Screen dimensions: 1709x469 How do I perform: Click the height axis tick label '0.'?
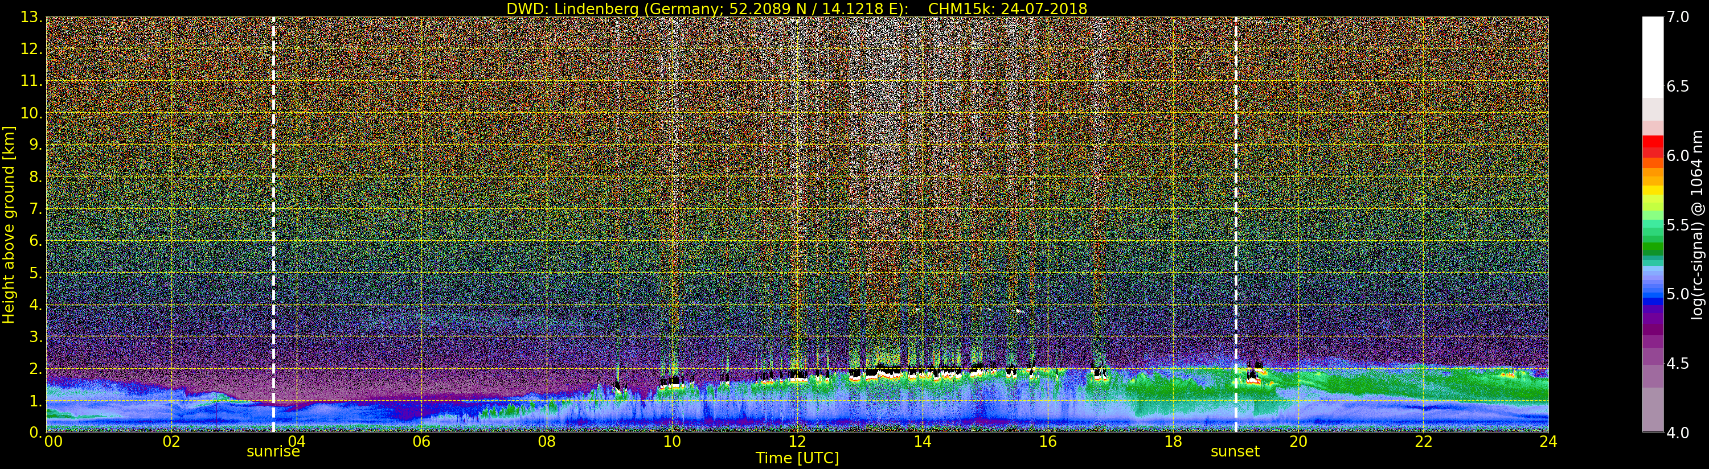click(x=36, y=432)
